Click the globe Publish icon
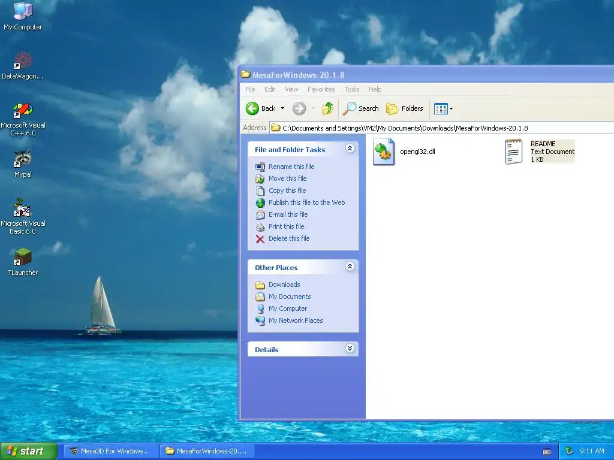614x460 pixels. 260,202
